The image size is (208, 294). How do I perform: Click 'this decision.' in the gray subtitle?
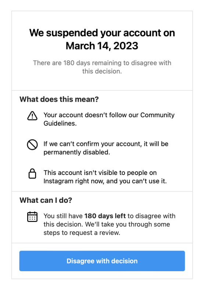102,71
